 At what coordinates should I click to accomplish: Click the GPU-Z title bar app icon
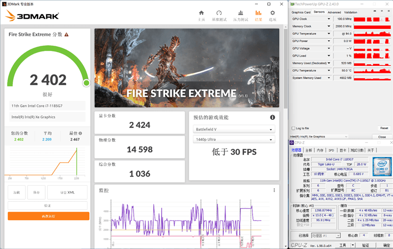click(x=292, y=4)
